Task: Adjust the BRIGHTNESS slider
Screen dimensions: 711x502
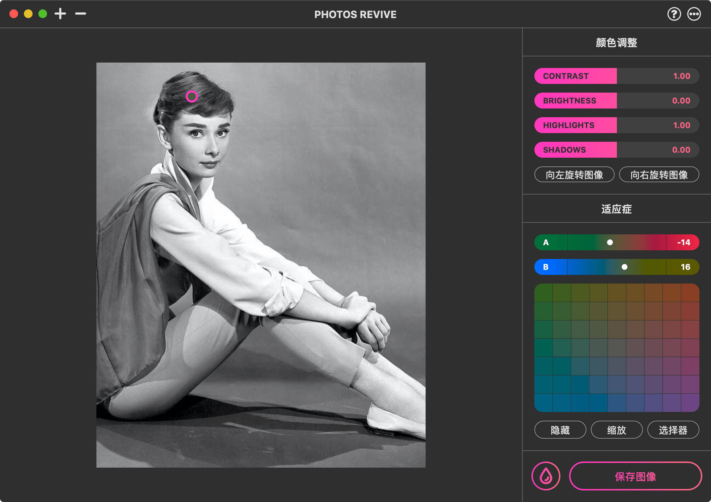Action: (x=617, y=101)
